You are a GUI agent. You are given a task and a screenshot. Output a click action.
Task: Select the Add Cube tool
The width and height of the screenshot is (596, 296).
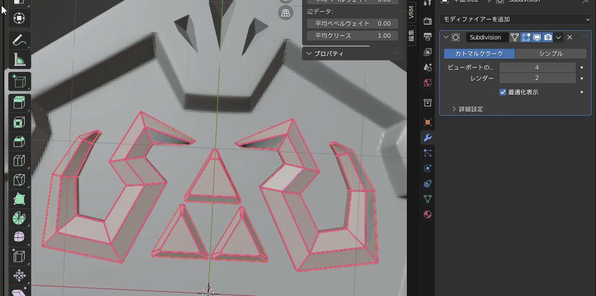coord(19,81)
